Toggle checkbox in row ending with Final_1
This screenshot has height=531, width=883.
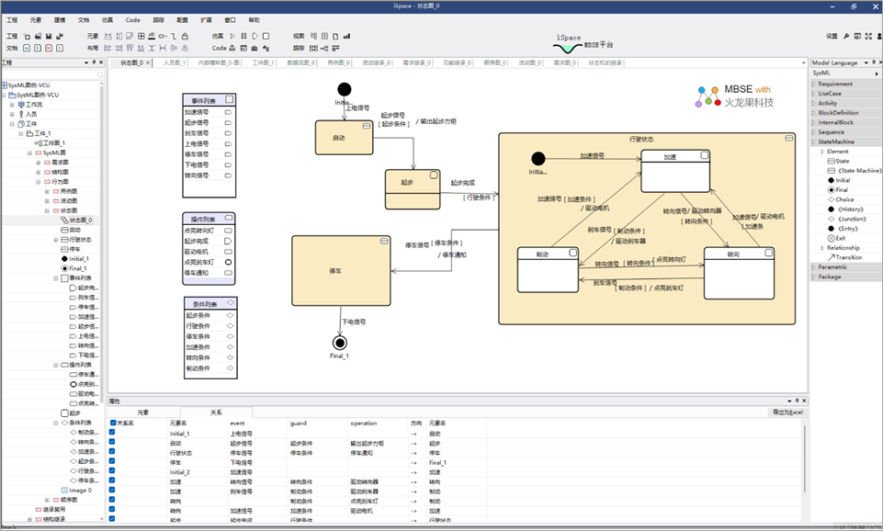click(112, 461)
